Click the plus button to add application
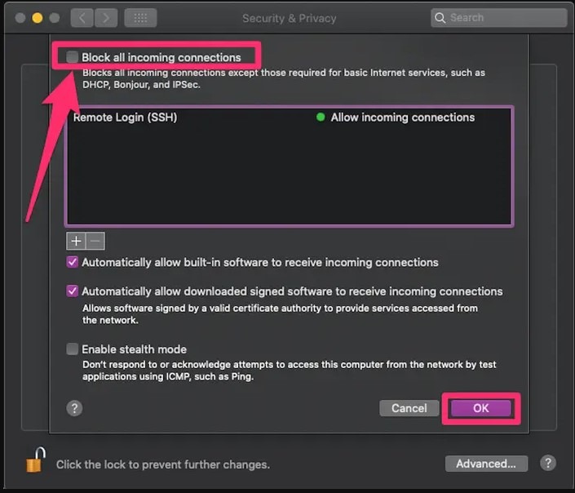The height and width of the screenshot is (493, 575). [x=76, y=241]
